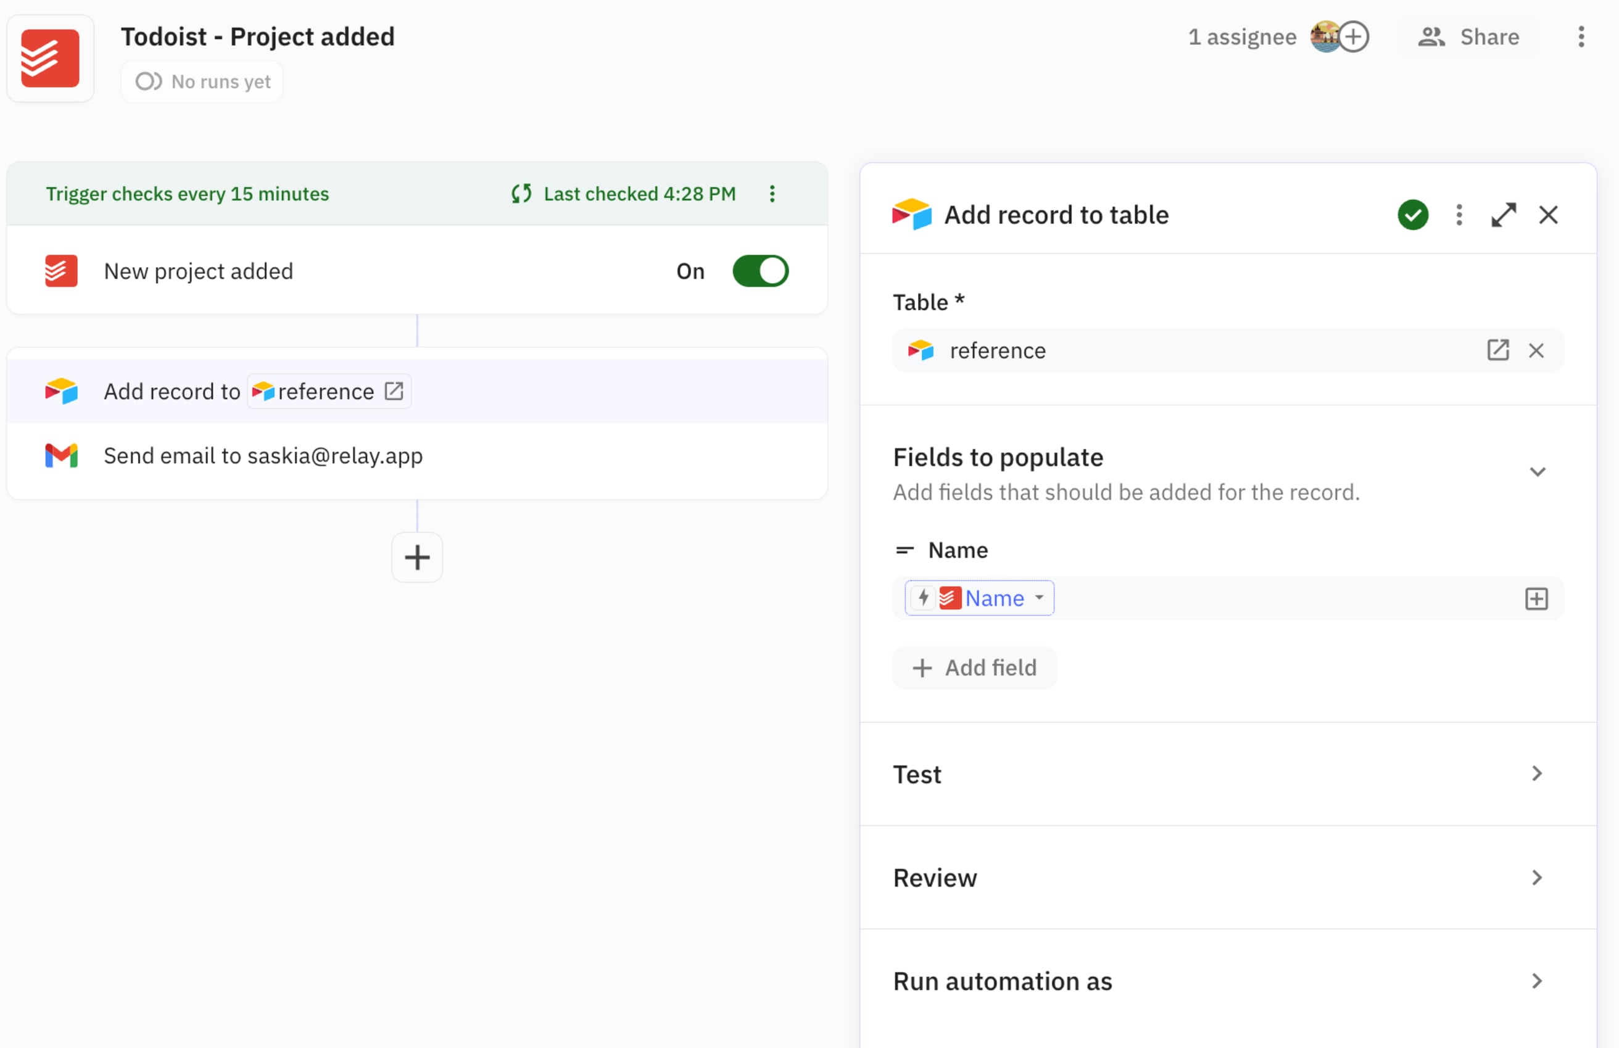This screenshot has height=1048, width=1619.
Task: Open the Name variable dropdown
Action: pos(1040,598)
